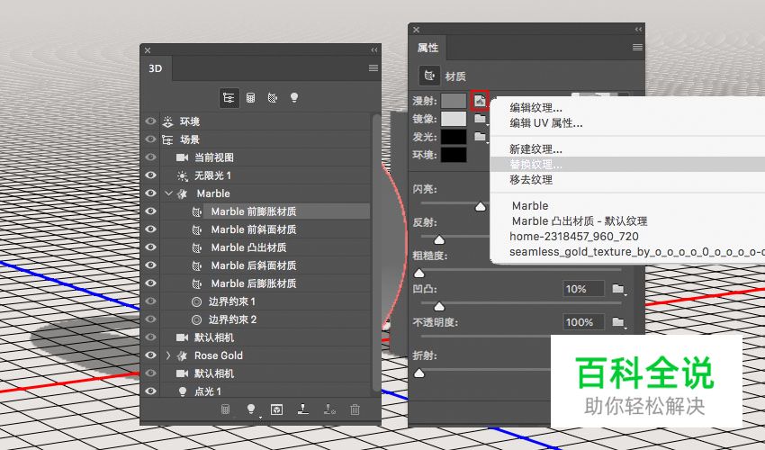
Task: Hide the Rose Gold mesh
Action: pyautogui.click(x=151, y=355)
